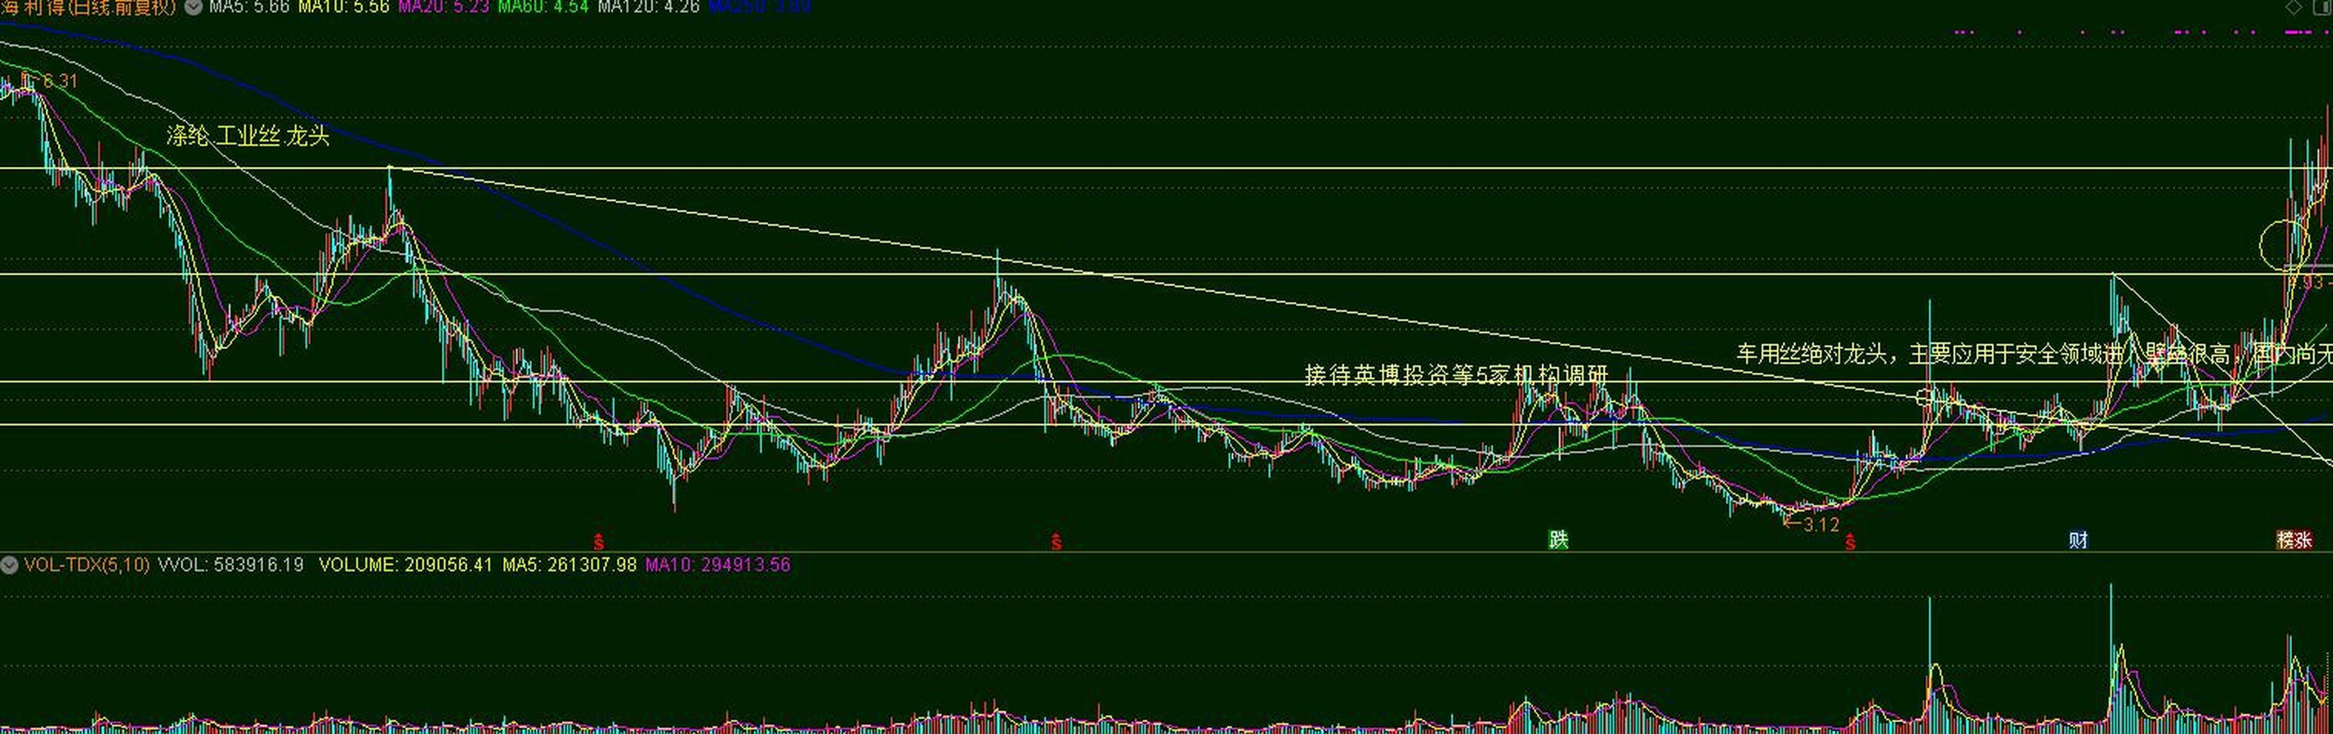Select the MA10: 5.56 label
The image size is (2333, 734).
(344, 7)
